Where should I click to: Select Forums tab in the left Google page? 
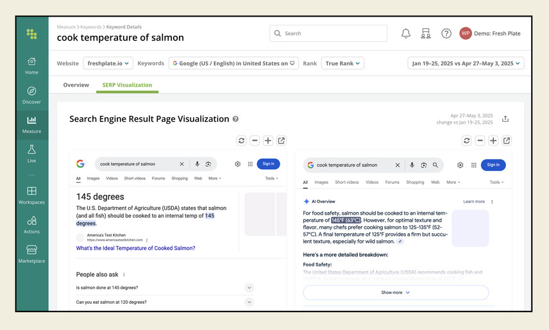(158, 179)
